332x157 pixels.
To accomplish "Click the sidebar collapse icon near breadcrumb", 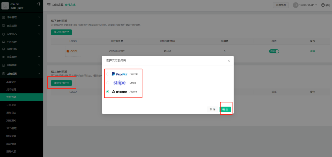I will click(x=49, y=5).
